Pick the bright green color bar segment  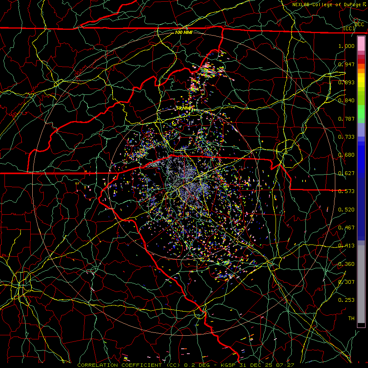361,112
